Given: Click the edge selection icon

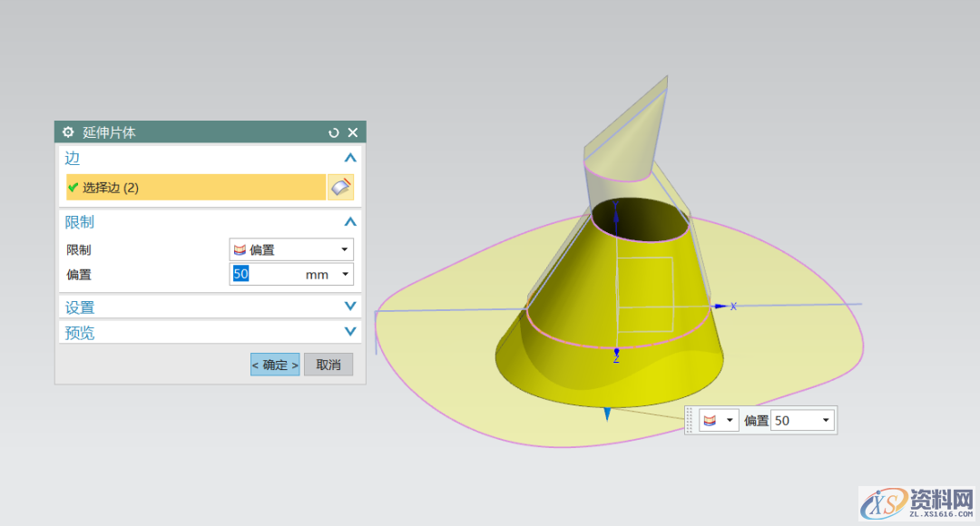Looking at the screenshot, I should 340,188.
